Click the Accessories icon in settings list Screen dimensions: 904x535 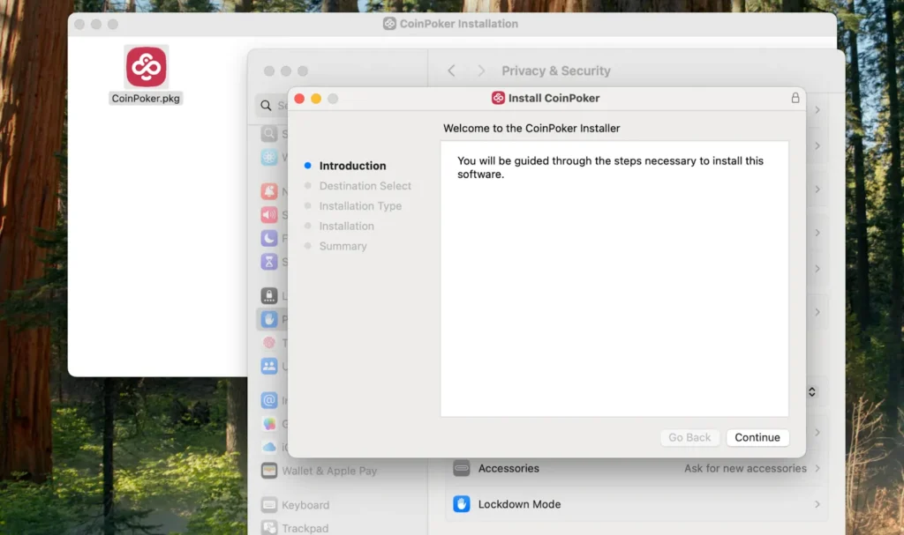tap(462, 468)
